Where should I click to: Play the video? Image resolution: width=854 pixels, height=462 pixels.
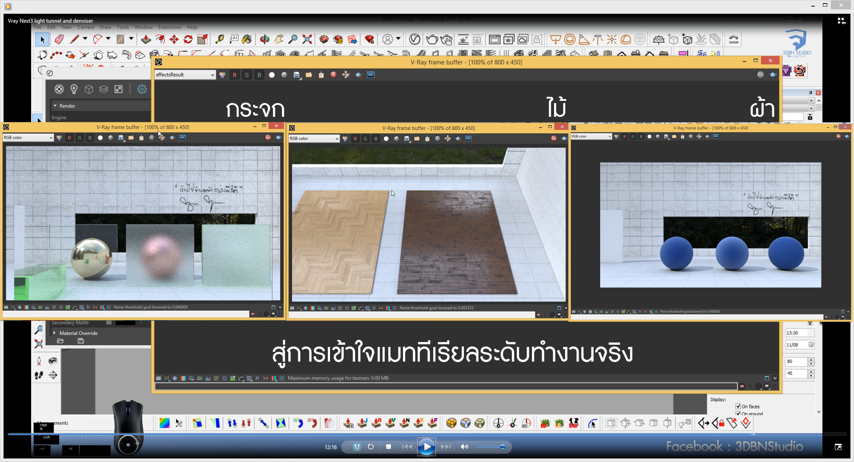coord(427,447)
